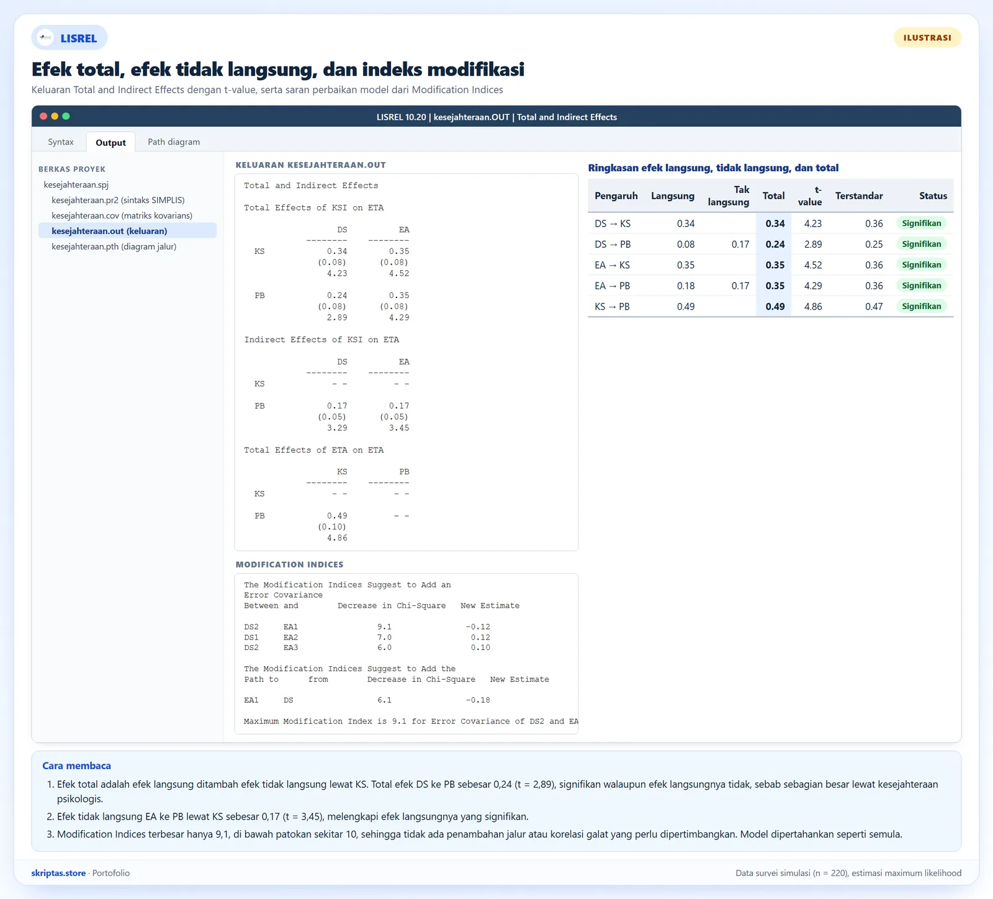Click the Maximum Modification Index line
Screen dimensions: 993x899
411,721
